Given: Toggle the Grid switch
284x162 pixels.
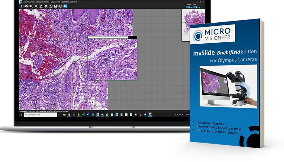Looking at the screenshot, I should pos(195,7).
